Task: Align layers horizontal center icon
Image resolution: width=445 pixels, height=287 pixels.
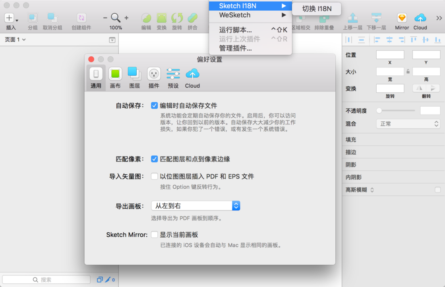Action: (389, 40)
